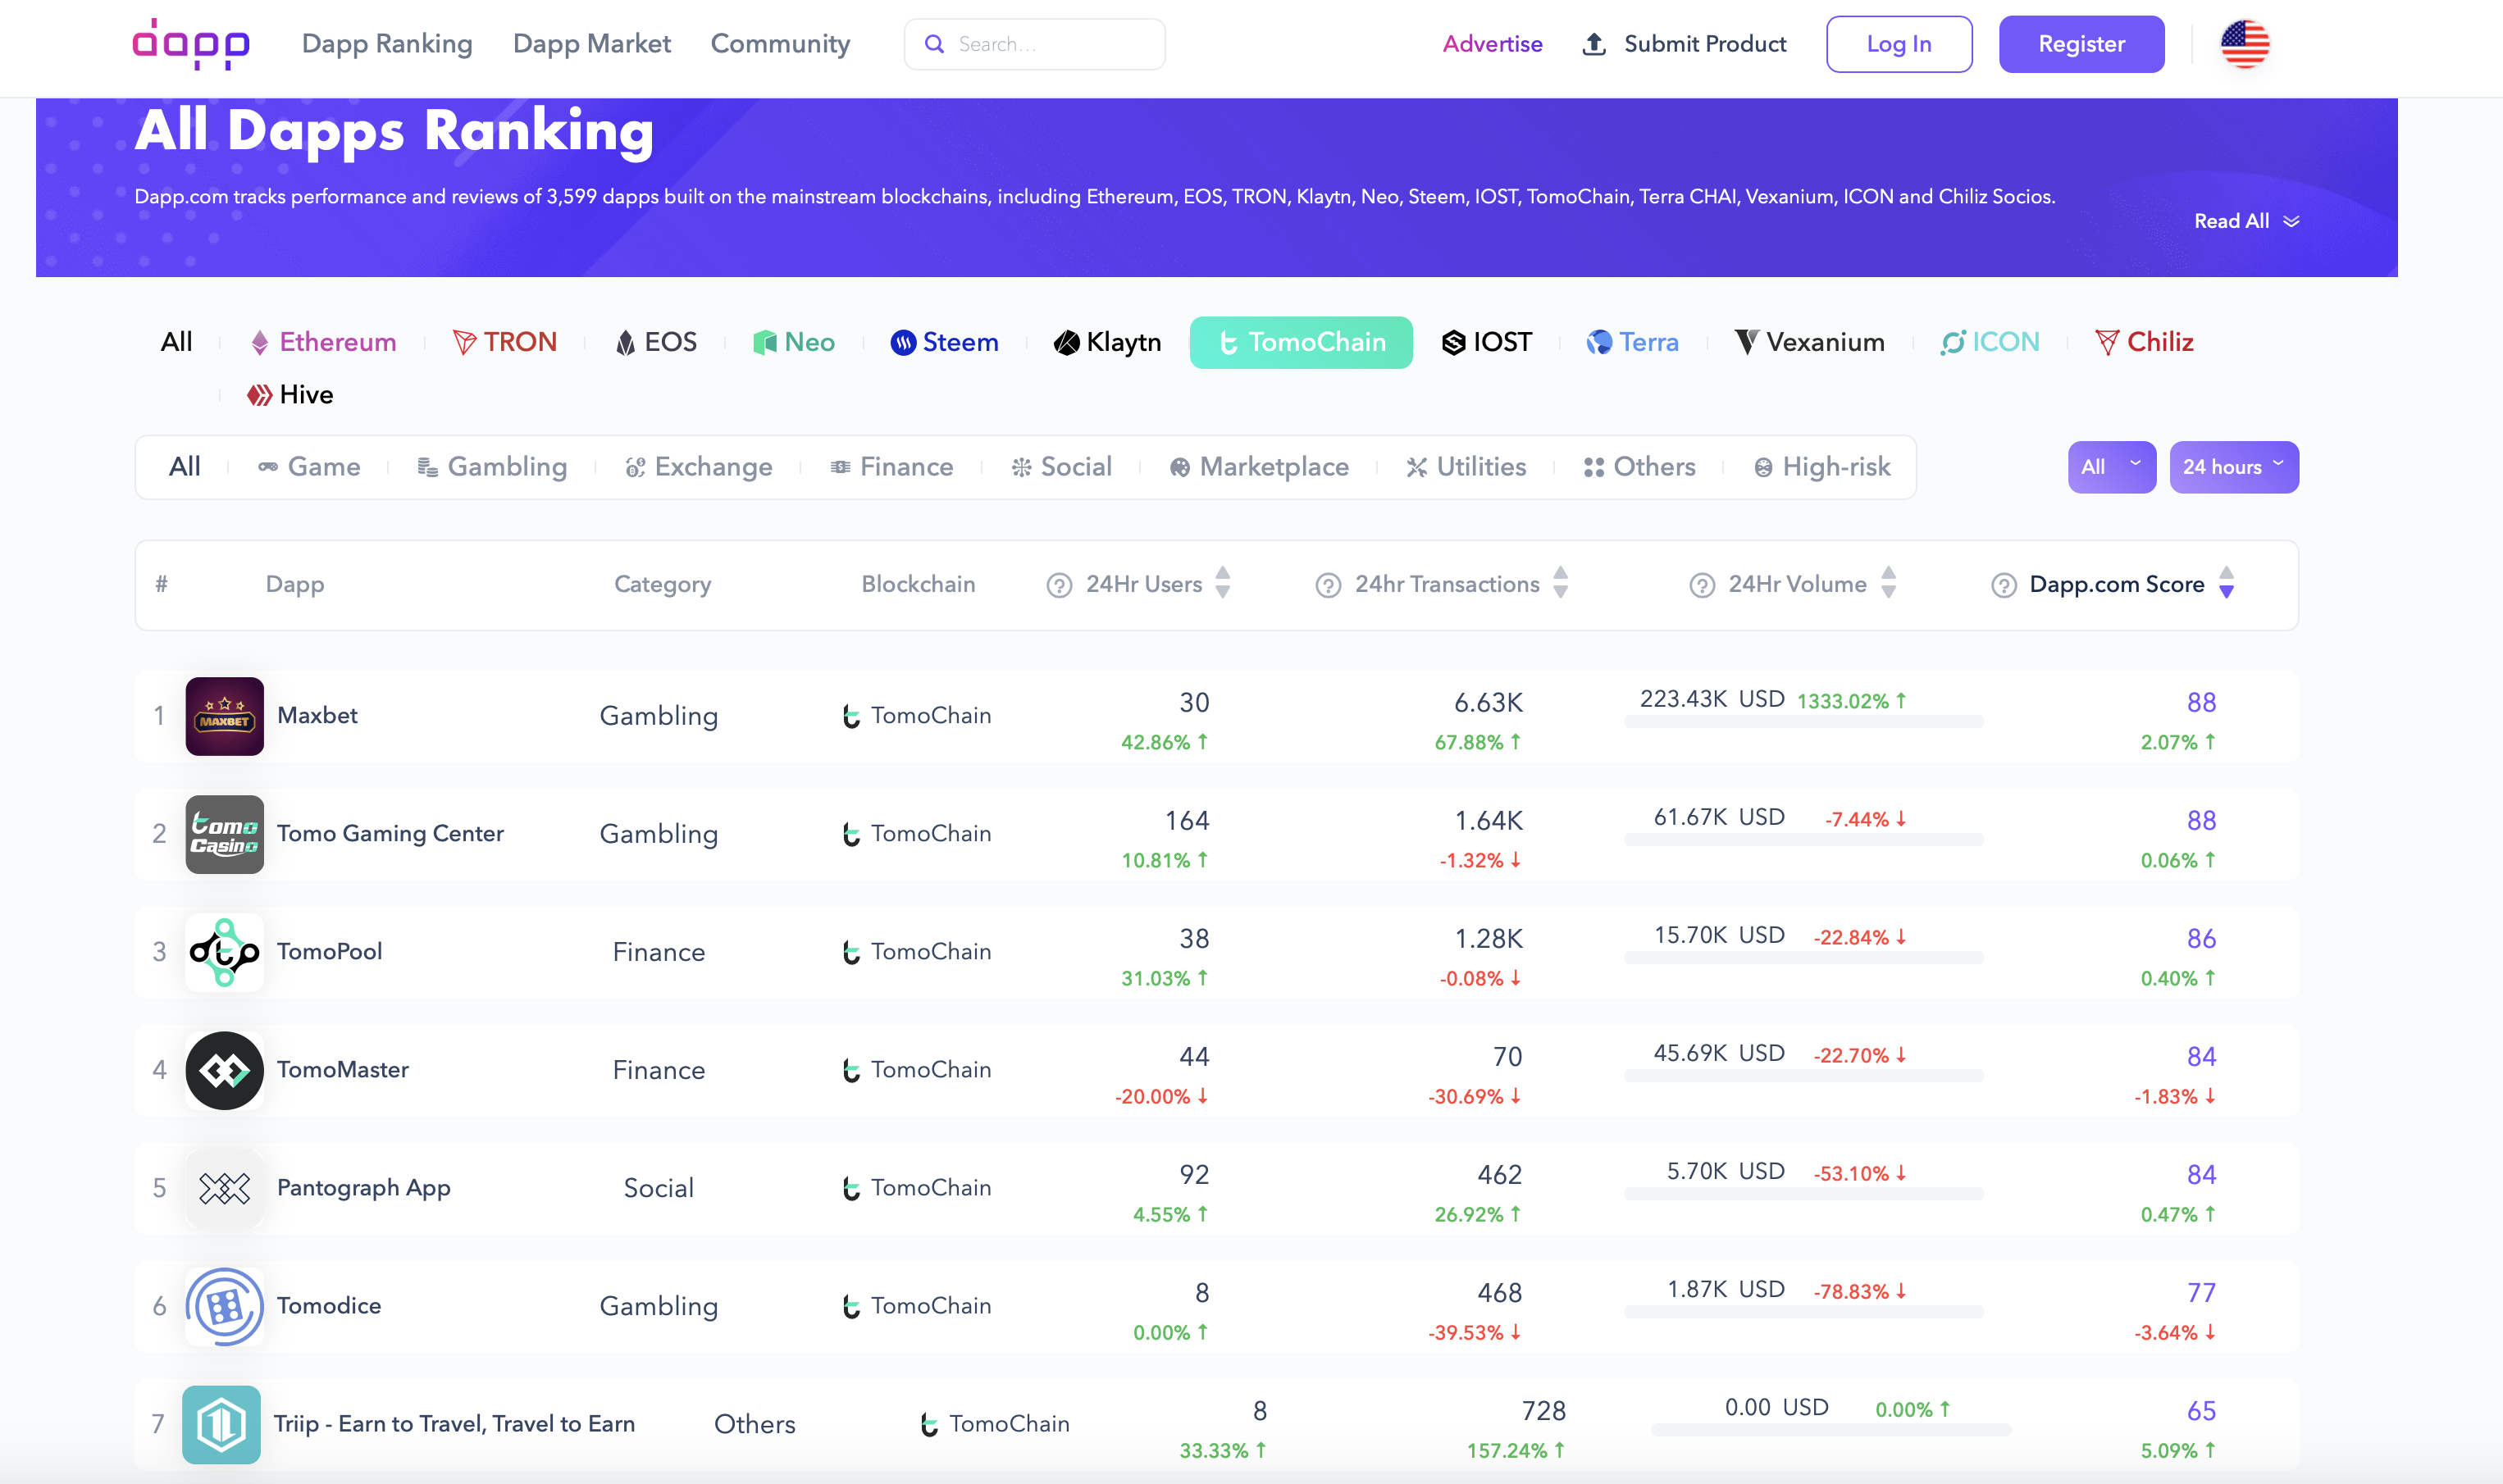Sort by 24Hr Volume arrows
This screenshot has width=2503, height=1484.
[x=1888, y=583]
